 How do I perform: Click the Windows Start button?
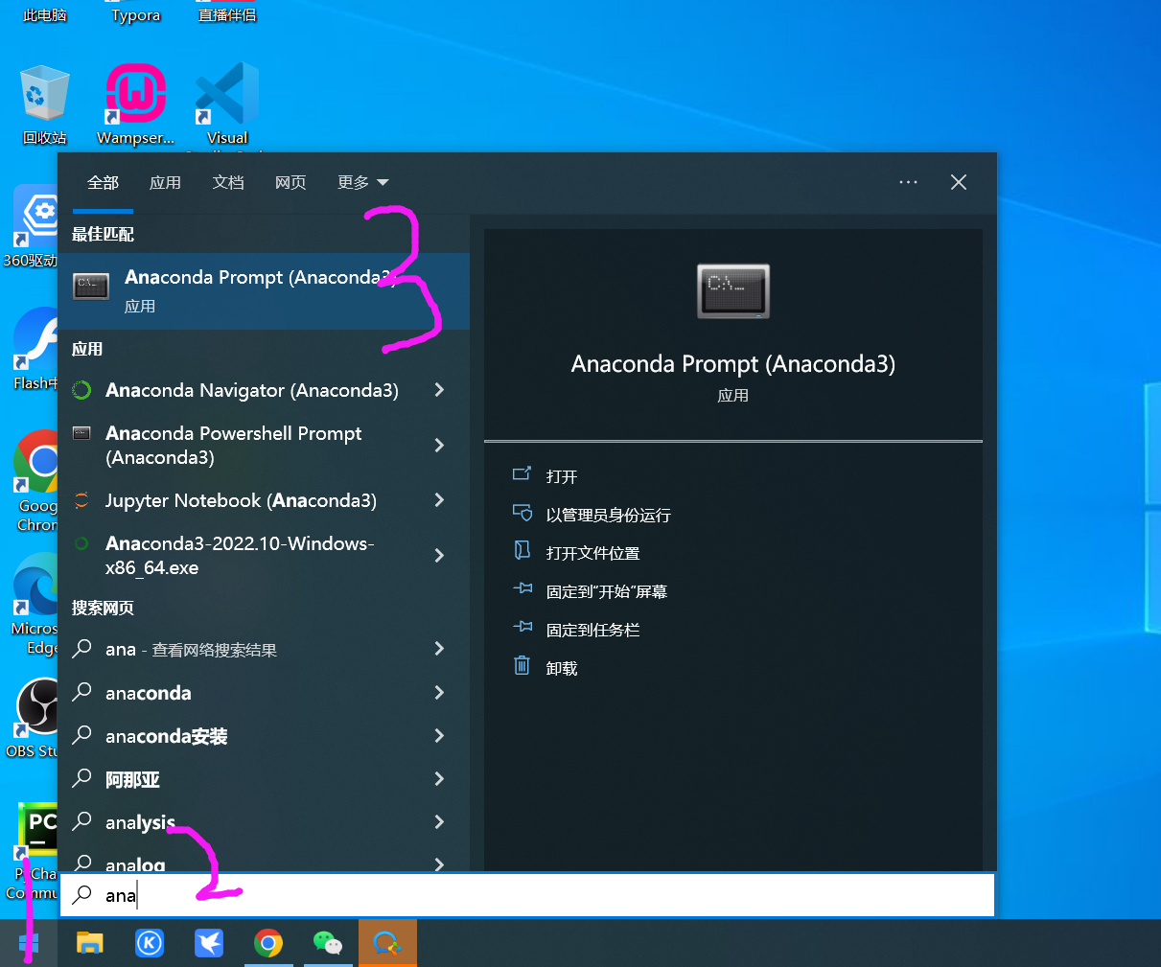tap(29, 944)
